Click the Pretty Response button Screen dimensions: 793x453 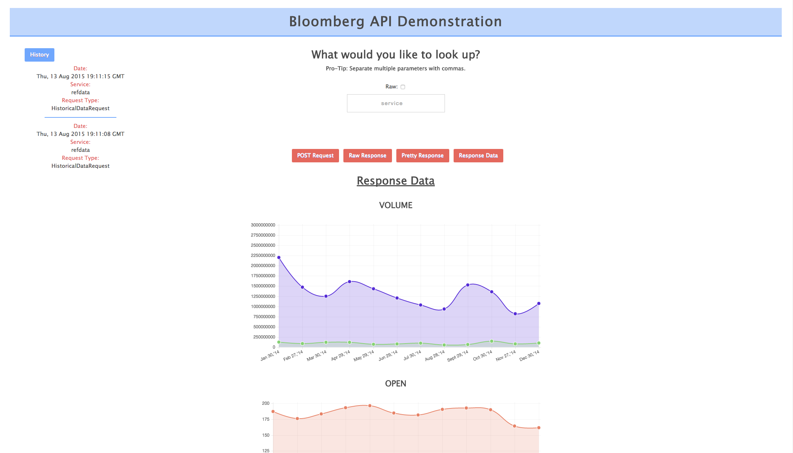(x=422, y=155)
